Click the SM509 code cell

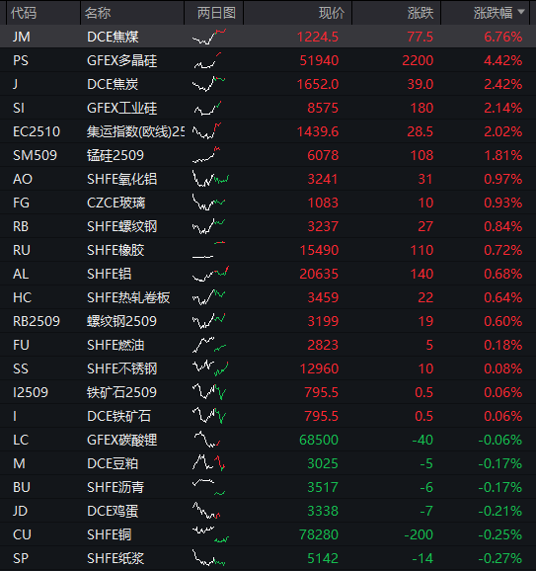click(35, 155)
